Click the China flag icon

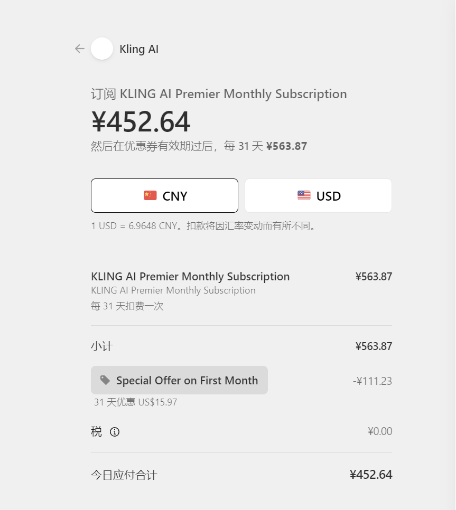[151, 195]
